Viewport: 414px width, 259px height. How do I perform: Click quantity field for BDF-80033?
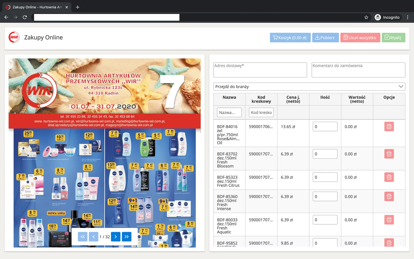coord(325,220)
